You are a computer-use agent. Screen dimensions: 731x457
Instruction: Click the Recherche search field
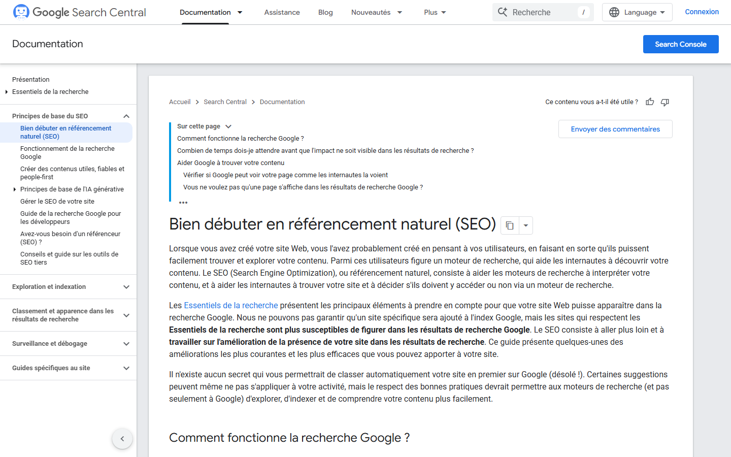coord(543,12)
